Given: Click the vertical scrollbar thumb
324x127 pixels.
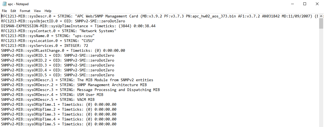Looking at the screenshot, I should click(x=321, y=24).
